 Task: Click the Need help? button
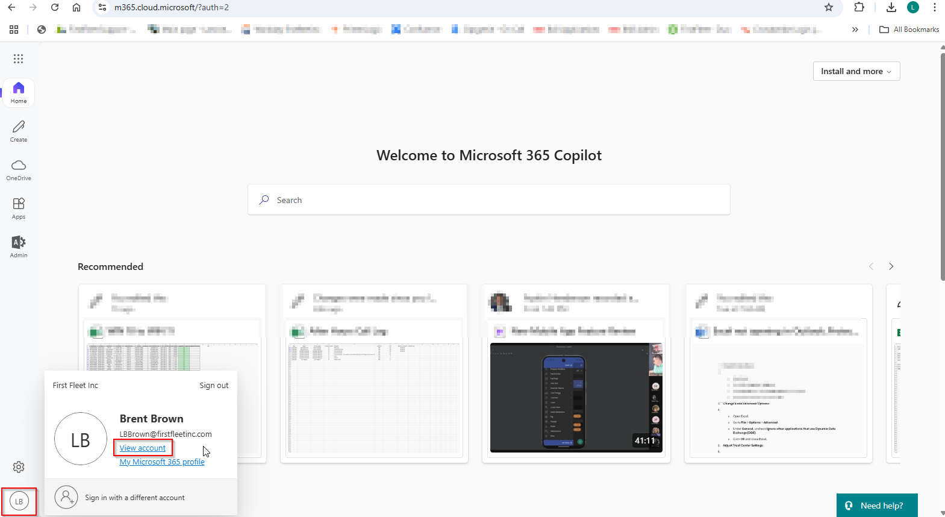(877, 506)
